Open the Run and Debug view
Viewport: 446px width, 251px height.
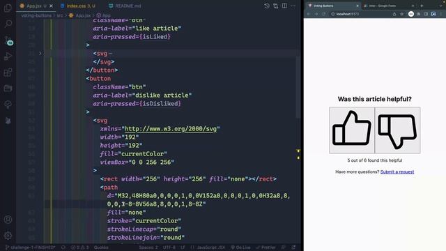click(8, 56)
